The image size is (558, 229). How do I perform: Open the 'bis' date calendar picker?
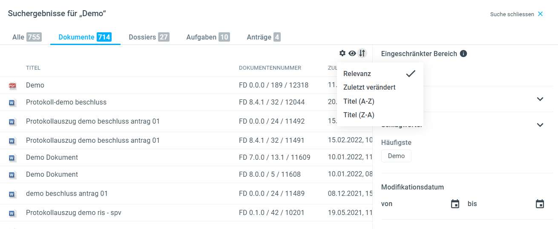540,204
